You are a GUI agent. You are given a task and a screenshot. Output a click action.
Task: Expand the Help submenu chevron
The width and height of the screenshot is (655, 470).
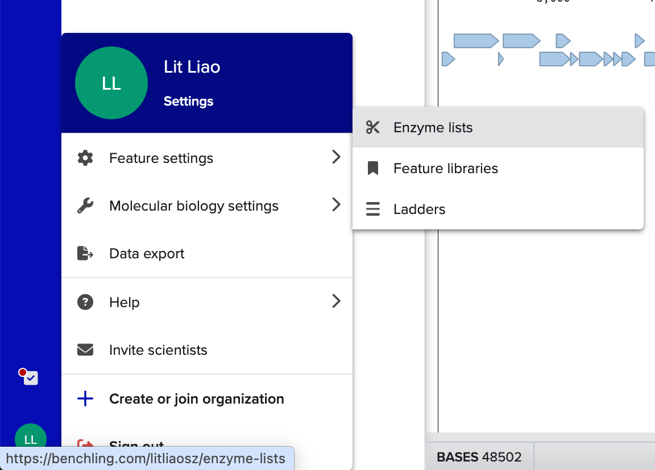pos(337,301)
